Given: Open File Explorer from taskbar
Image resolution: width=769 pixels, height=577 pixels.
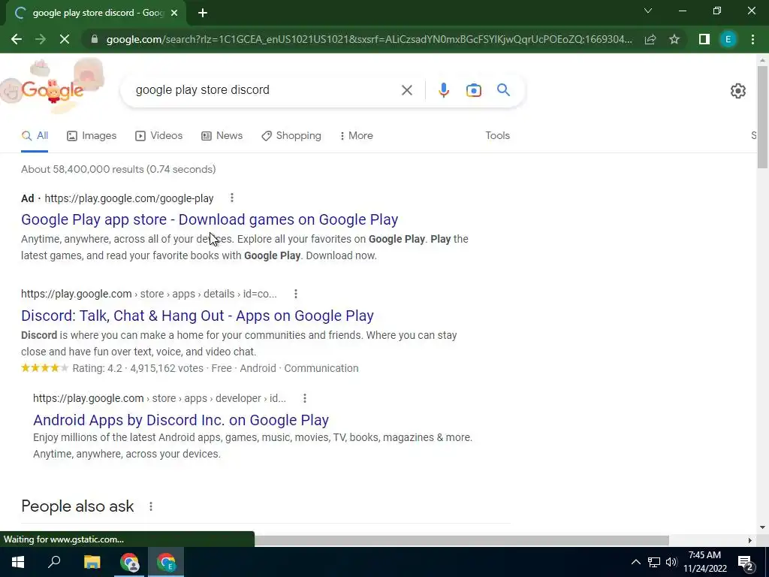Looking at the screenshot, I should 92,562.
